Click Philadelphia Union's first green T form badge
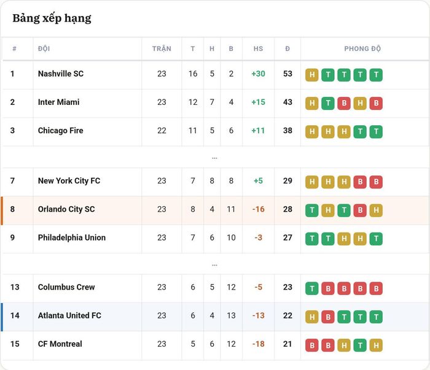This screenshot has width=430, height=370. click(312, 239)
